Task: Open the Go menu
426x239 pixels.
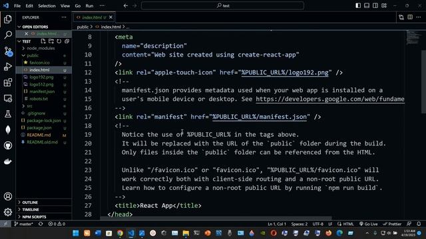Action: tap(78, 6)
